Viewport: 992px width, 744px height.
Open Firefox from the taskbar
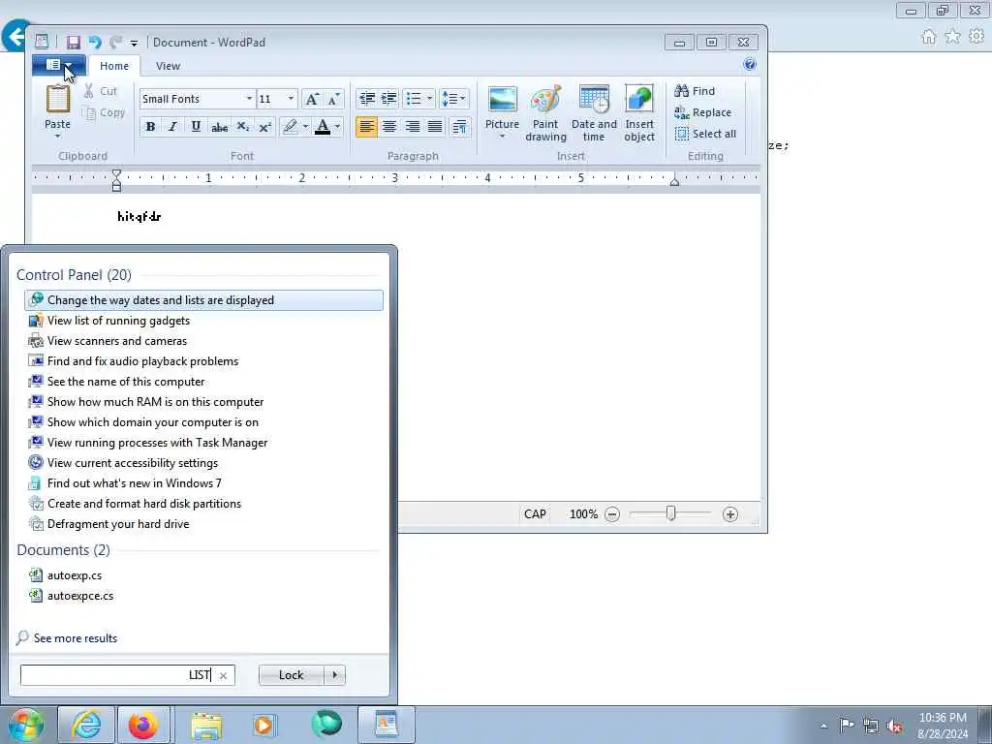point(143,725)
